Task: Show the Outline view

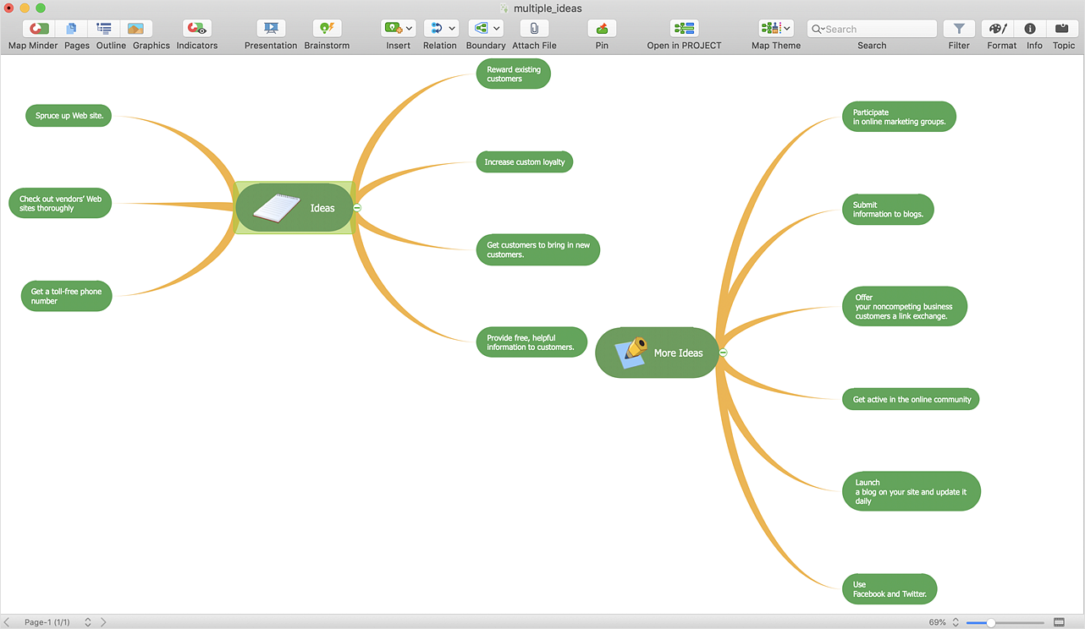Action: pyautogui.click(x=104, y=29)
